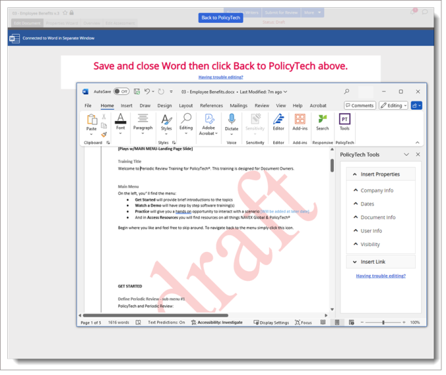Click the horizontal scrollbar right arrow
This screenshot has width=446, height=375.
(326, 315)
